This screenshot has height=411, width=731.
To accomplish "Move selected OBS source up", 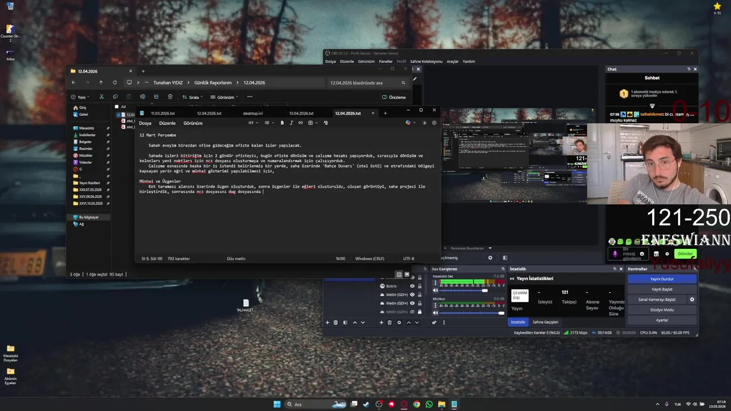I will (x=409, y=323).
